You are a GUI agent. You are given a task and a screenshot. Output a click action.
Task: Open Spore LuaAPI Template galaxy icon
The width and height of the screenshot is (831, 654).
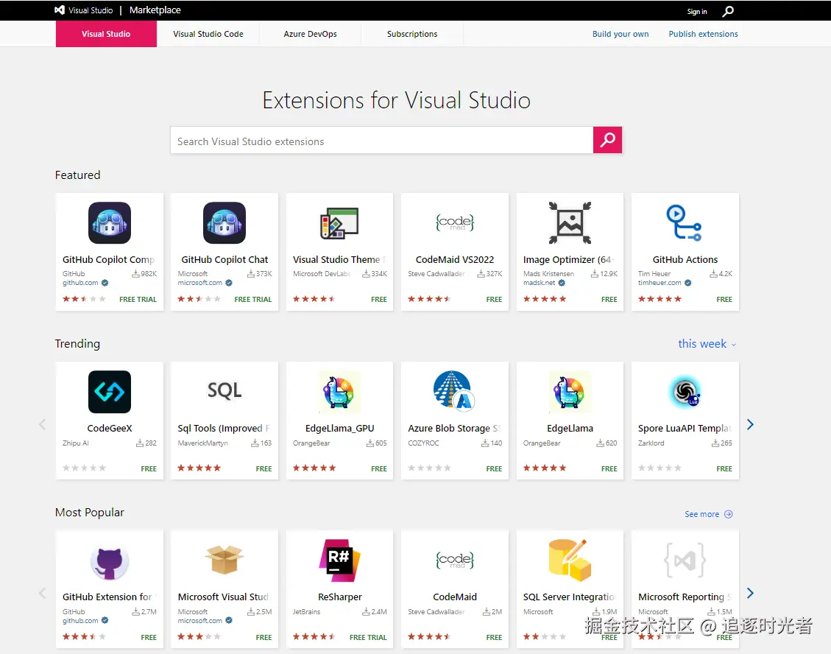coord(685,392)
